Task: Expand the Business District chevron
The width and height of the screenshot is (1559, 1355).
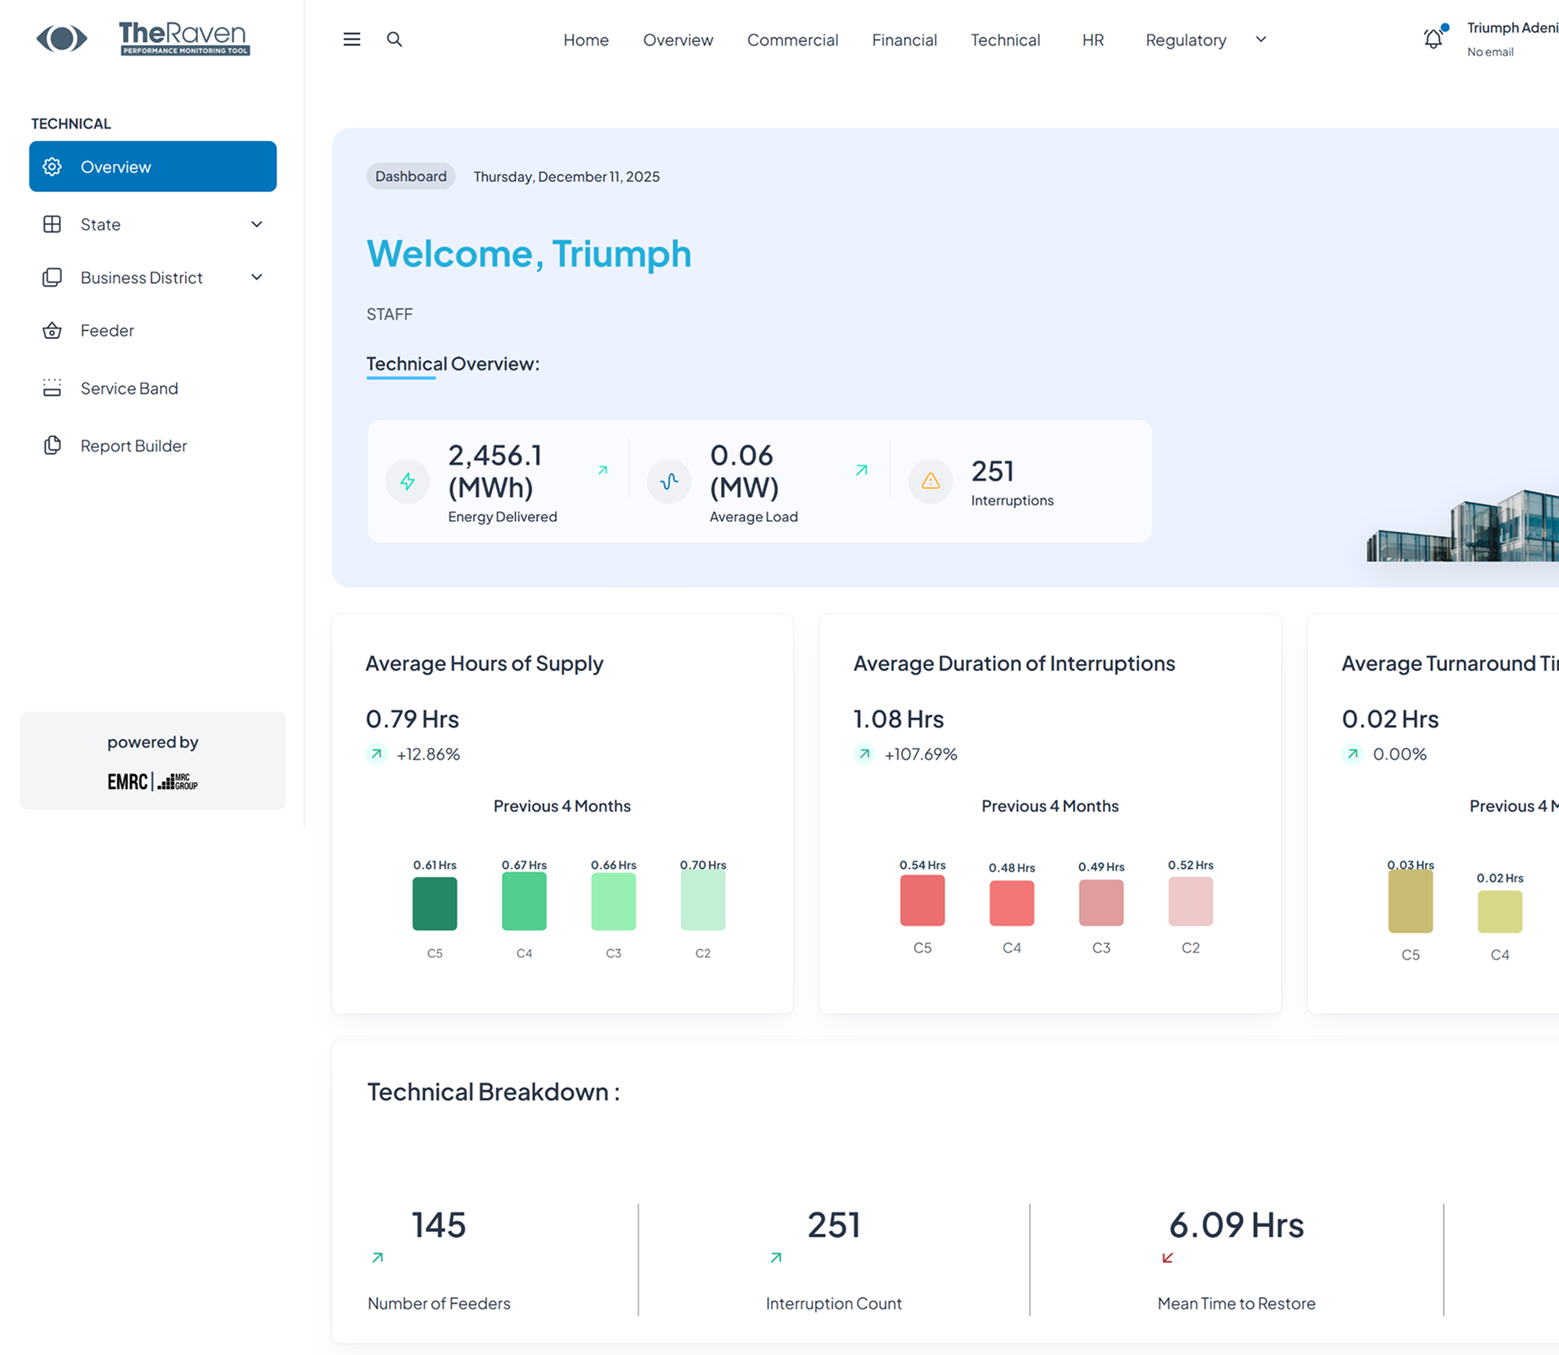Action: coord(256,277)
